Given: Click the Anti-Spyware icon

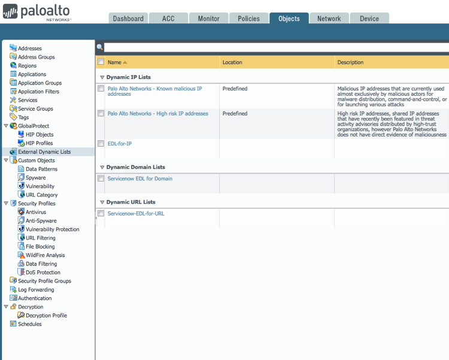Looking at the screenshot, I should tap(21, 220).
